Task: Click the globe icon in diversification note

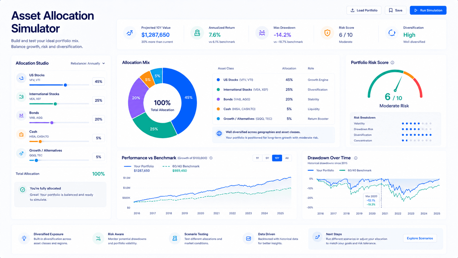Action: (x=219, y=134)
